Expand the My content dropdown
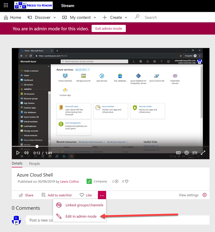215x232 pixels. point(79,18)
